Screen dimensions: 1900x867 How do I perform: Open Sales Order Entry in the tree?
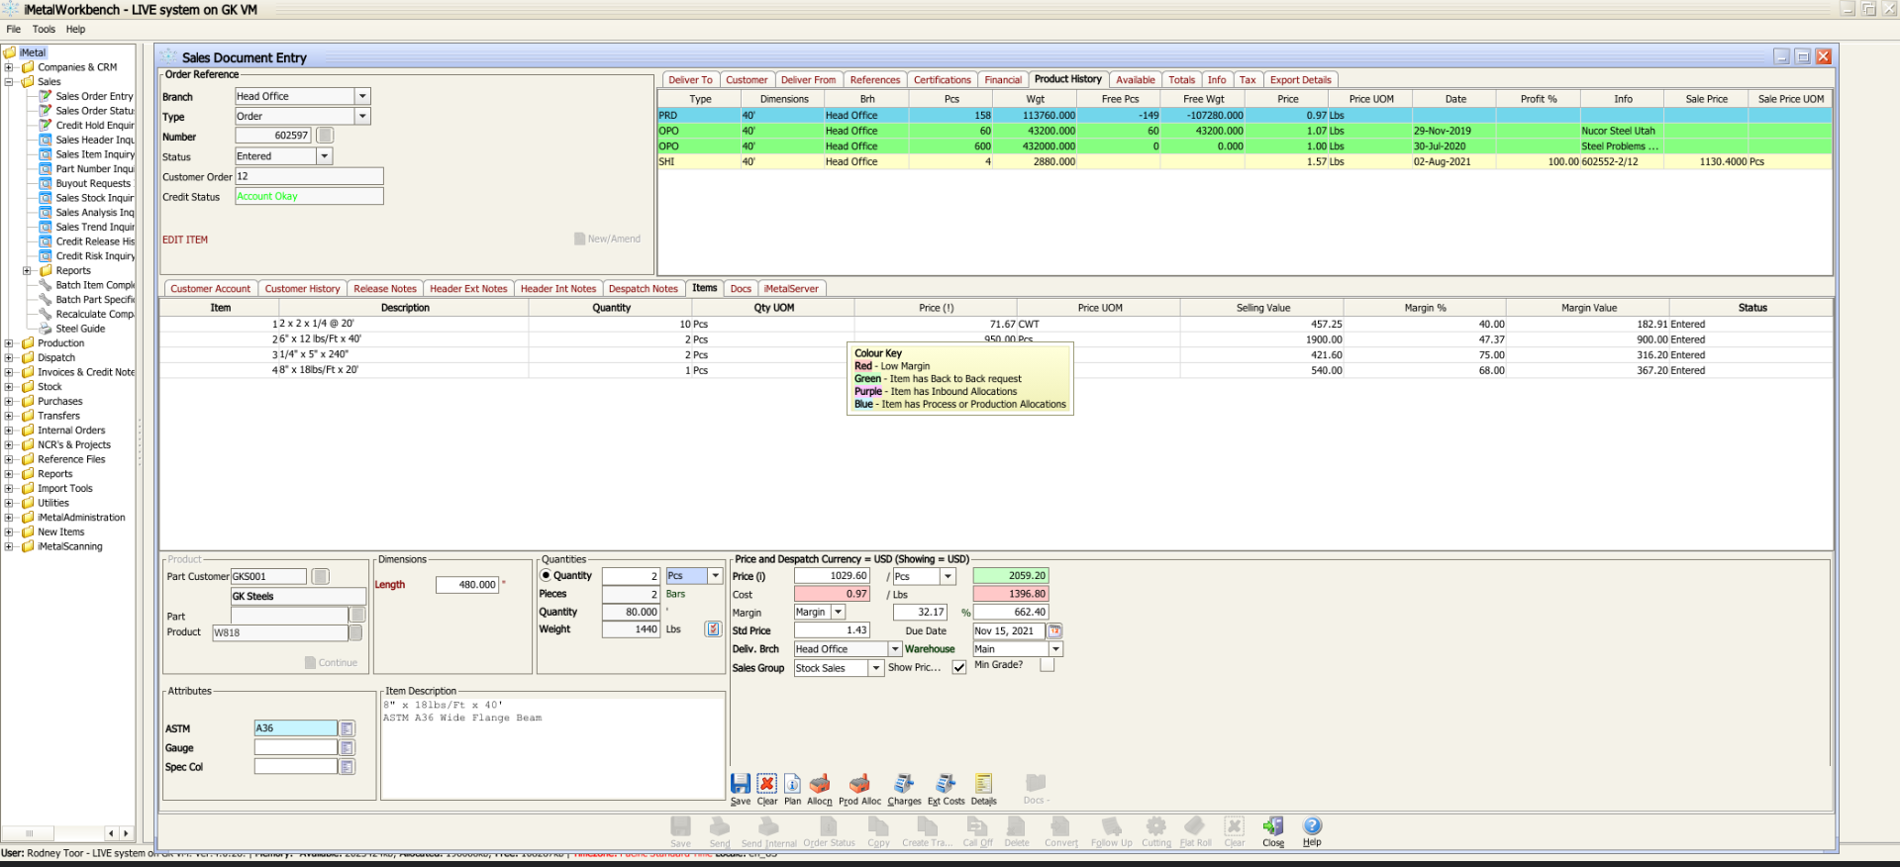coord(94,96)
